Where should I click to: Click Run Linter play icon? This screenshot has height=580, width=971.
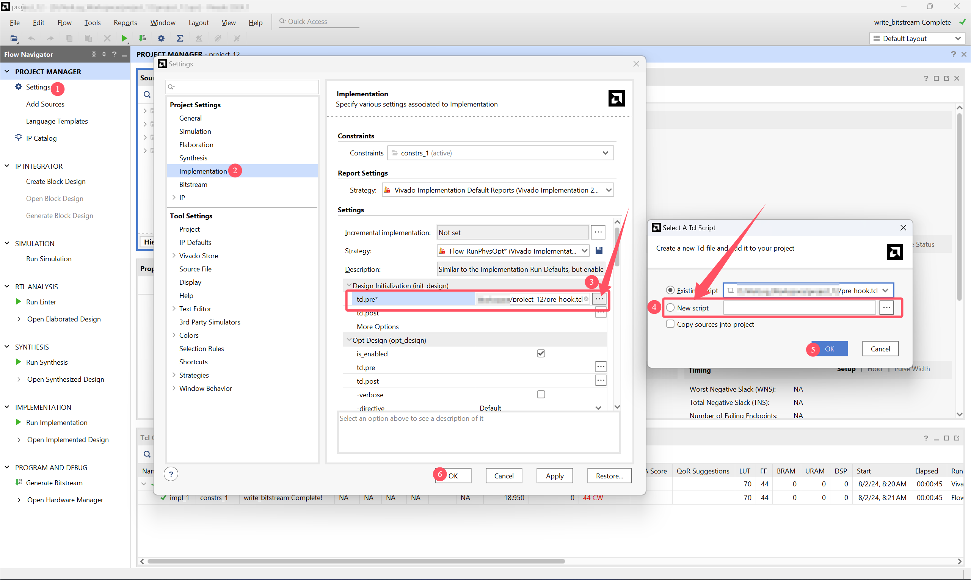pyautogui.click(x=18, y=302)
